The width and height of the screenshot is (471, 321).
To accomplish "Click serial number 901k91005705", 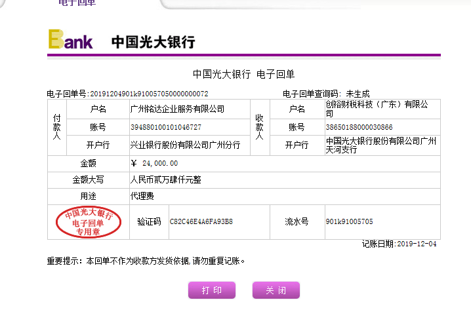I will click(x=350, y=221).
